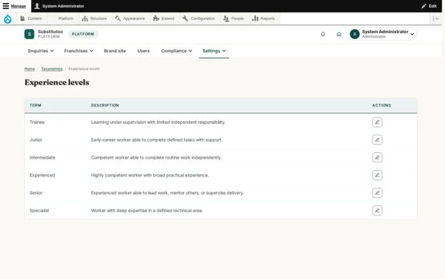The width and height of the screenshot is (445, 279).
Task: Open Extend in admin toolbar
Action: (164, 18)
